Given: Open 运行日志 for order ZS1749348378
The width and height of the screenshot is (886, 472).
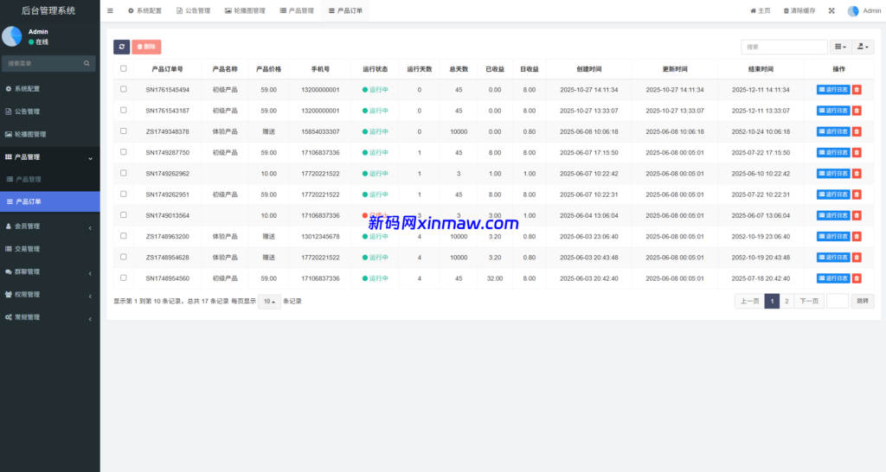Looking at the screenshot, I should point(833,131).
